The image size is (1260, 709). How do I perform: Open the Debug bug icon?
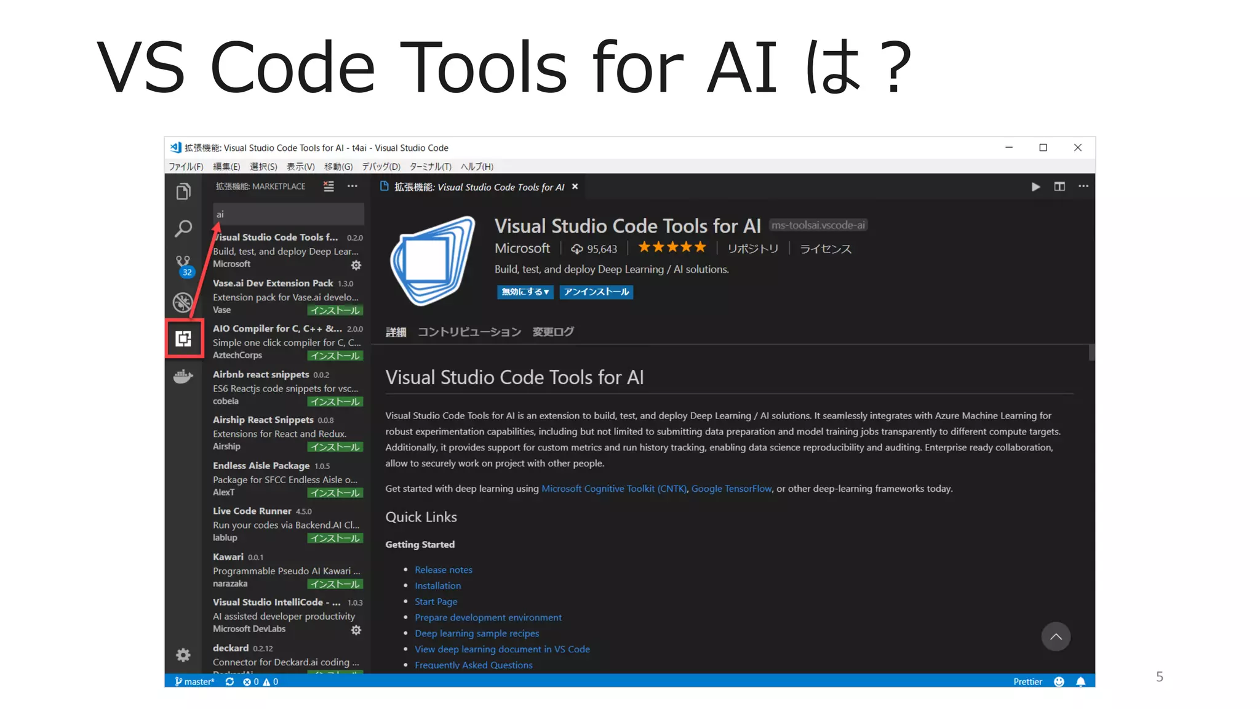(x=183, y=302)
